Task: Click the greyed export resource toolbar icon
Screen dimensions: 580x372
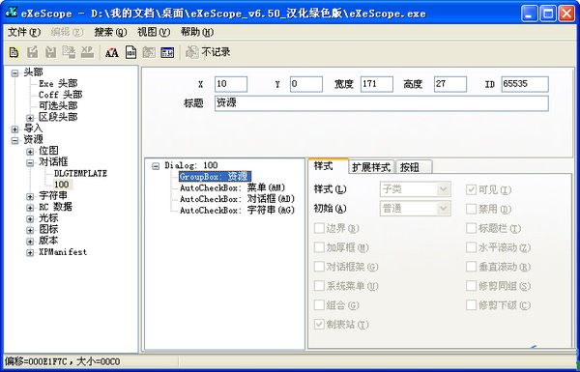Action: pos(32,52)
